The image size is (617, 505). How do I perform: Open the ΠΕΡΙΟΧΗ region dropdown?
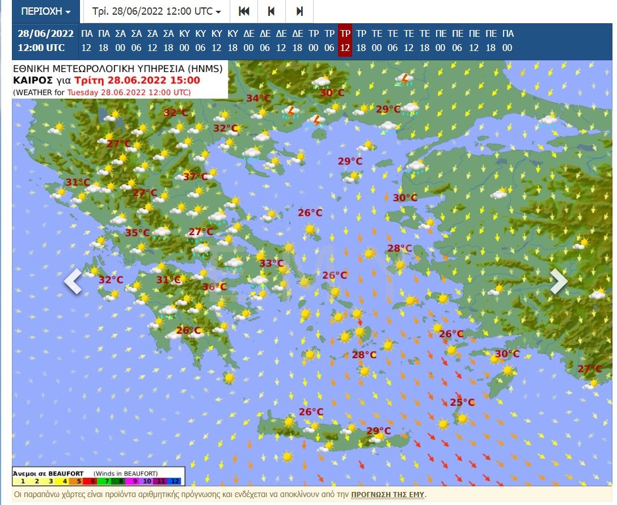click(x=47, y=11)
